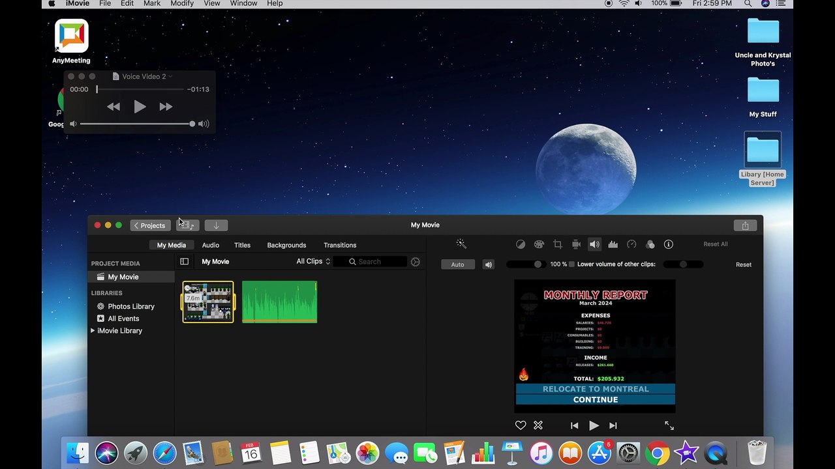Skip to previous clip in viewer
This screenshot has height=469, width=835.
tap(574, 425)
